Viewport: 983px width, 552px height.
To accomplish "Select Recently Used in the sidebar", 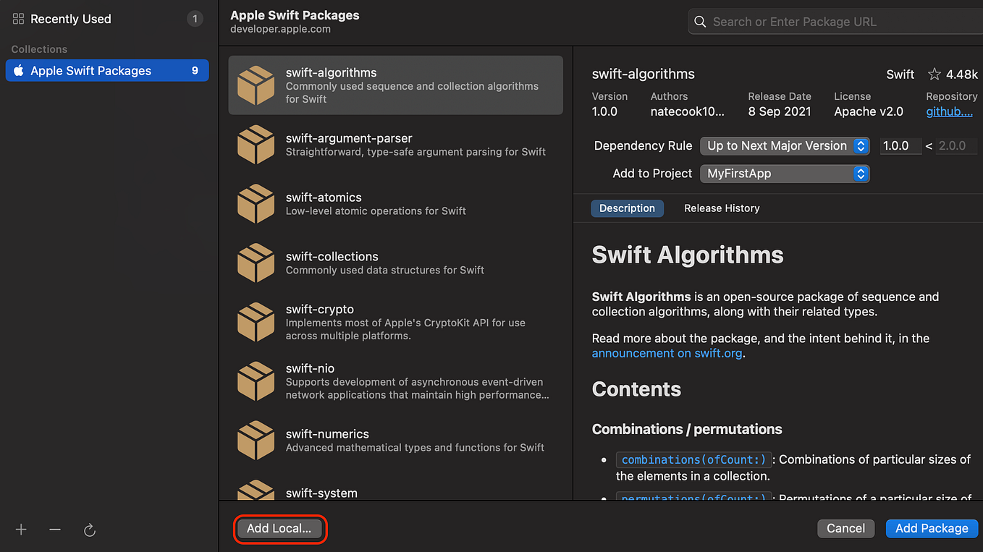I will (70, 18).
